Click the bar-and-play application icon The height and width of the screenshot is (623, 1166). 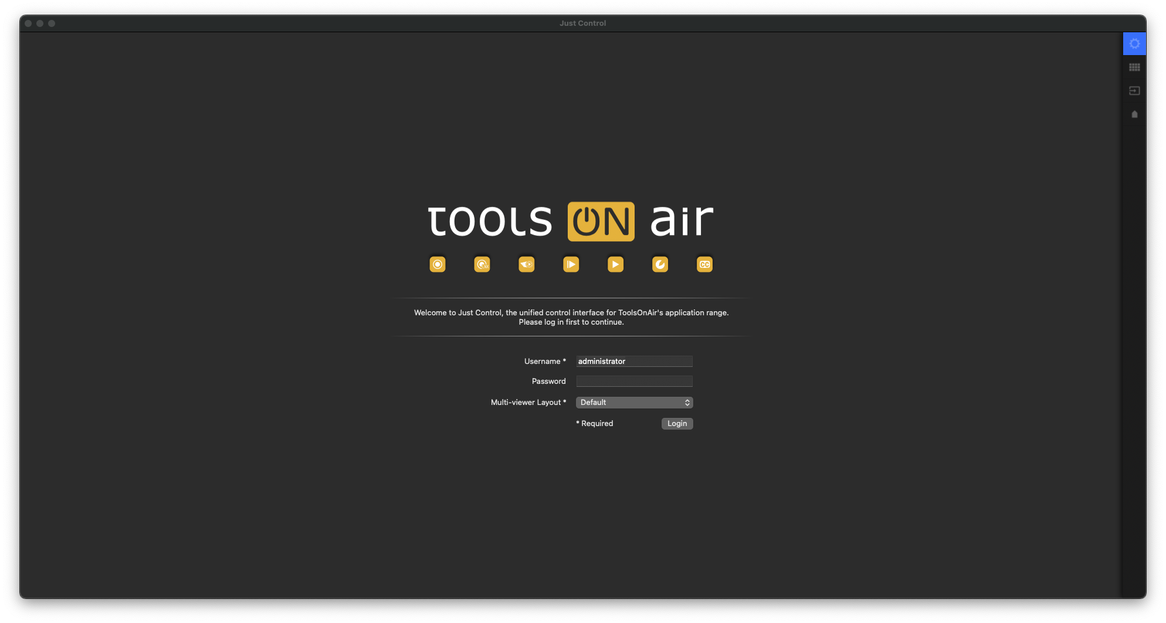click(x=571, y=264)
